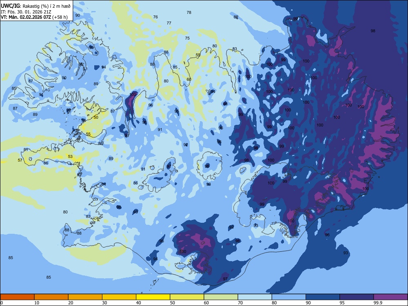Click the 10 label on the colour scale

pos(37,303)
